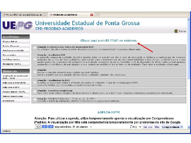Go to previous period in agenda

[45, 127]
